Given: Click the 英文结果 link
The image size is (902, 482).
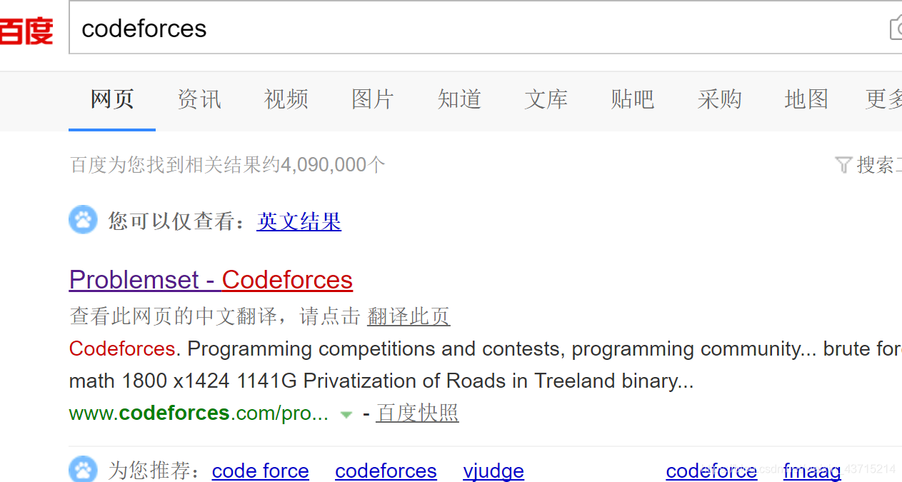Looking at the screenshot, I should (x=299, y=221).
